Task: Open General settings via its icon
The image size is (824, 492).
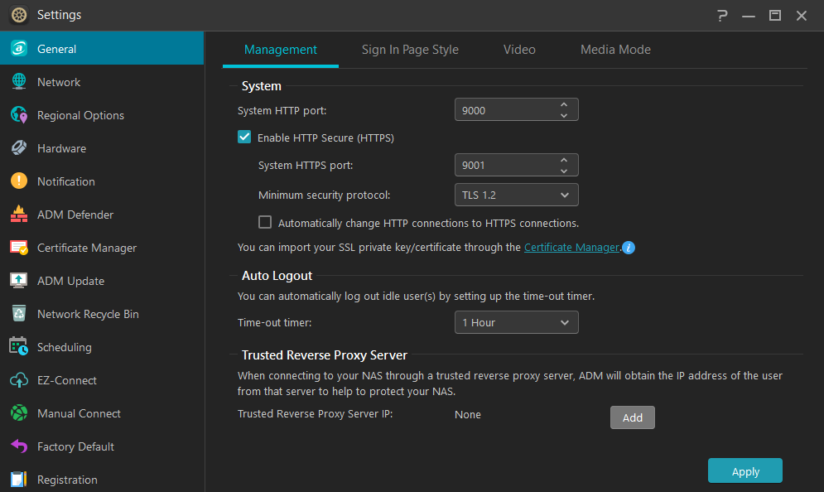Action: pyautogui.click(x=19, y=49)
